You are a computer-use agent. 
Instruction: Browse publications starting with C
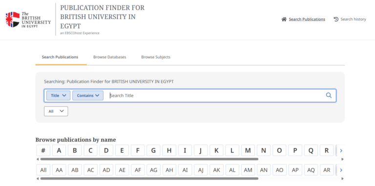tap(90, 150)
